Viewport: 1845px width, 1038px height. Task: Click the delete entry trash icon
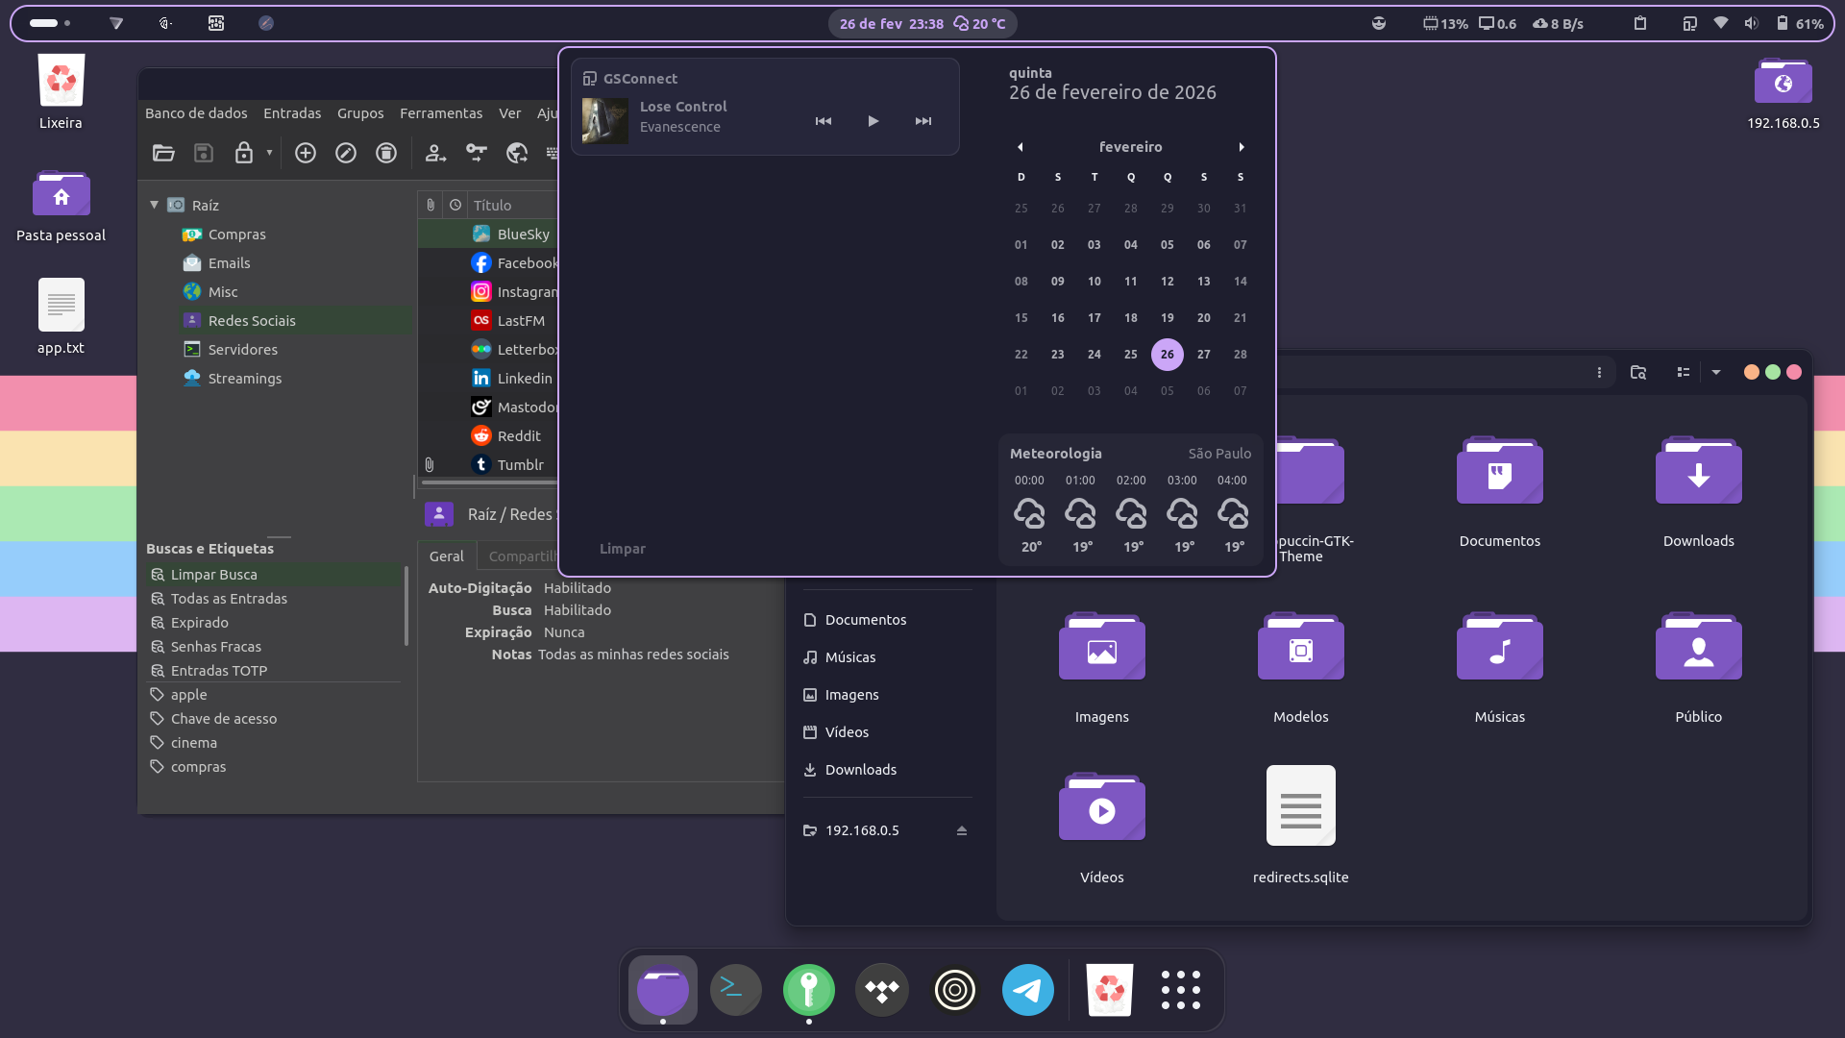386,153
